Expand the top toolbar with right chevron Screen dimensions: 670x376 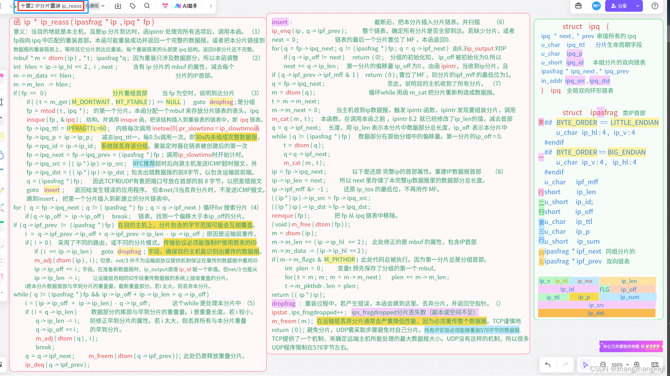point(211,6)
